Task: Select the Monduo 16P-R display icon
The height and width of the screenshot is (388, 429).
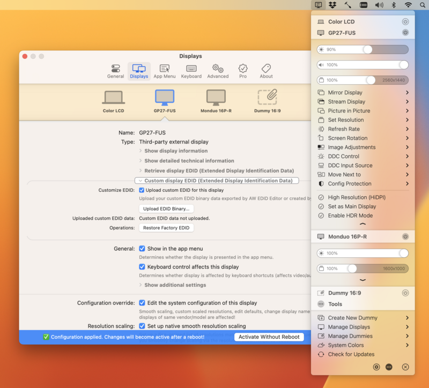Action: click(216, 98)
